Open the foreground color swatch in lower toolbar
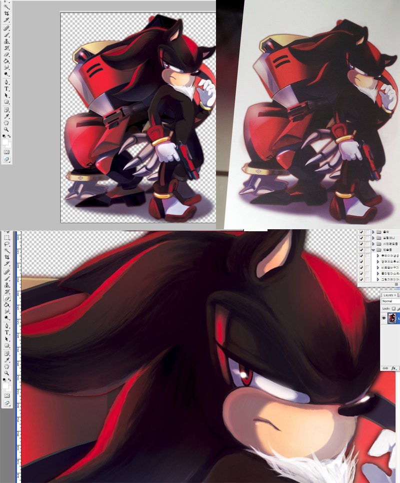The image size is (400, 483). click(x=5, y=386)
